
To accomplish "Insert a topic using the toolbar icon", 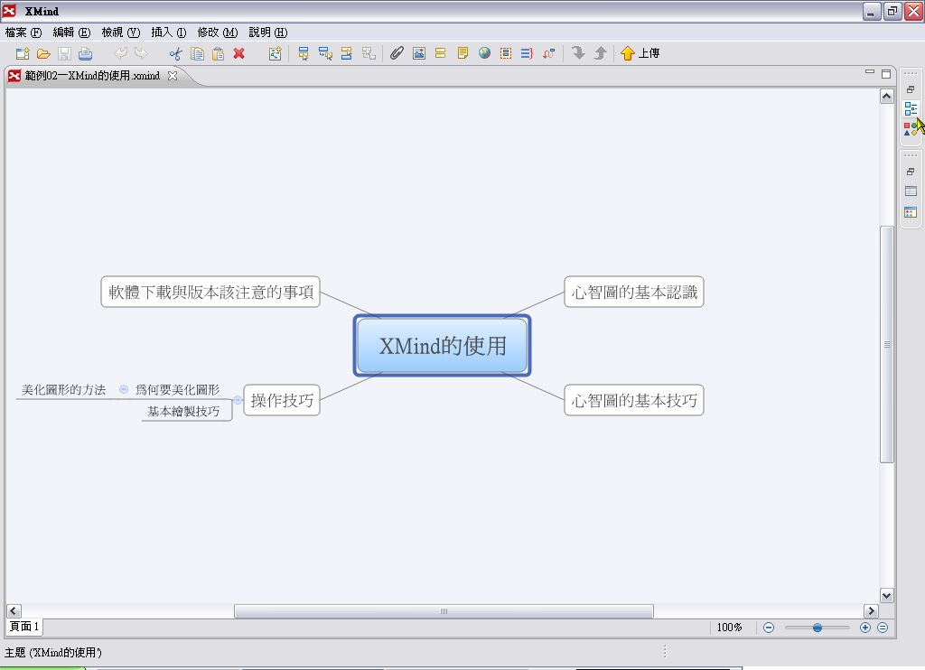I will [304, 53].
